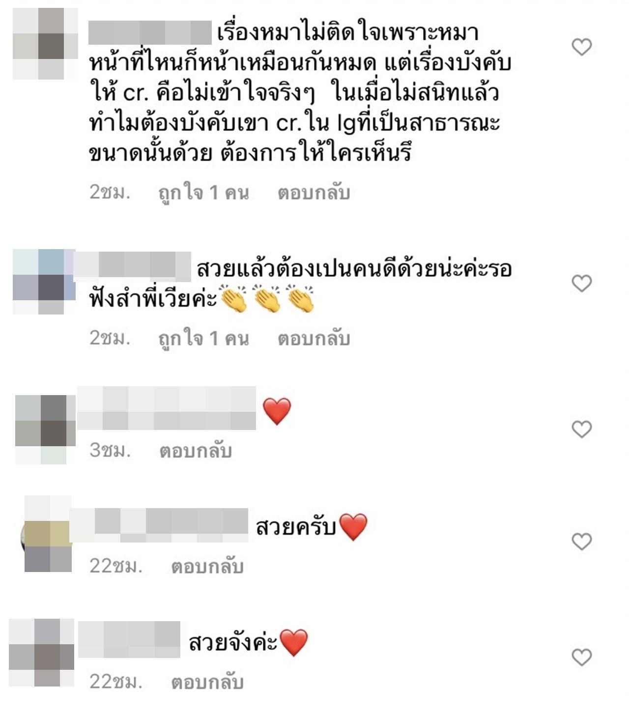
Task: Like the comment with three clapping hands
Action: pyautogui.click(x=582, y=284)
